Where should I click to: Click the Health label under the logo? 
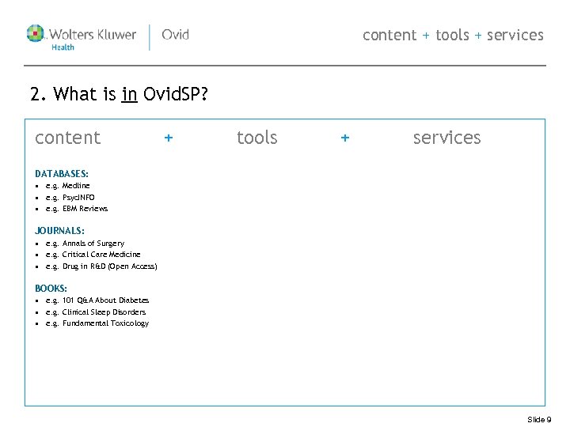tap(63, 47)
